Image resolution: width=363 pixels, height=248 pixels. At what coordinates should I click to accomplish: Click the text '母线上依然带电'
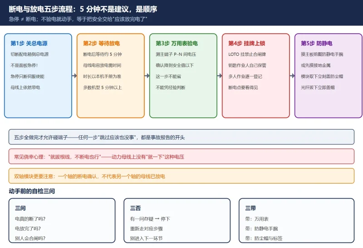click(x=25, y=87)
